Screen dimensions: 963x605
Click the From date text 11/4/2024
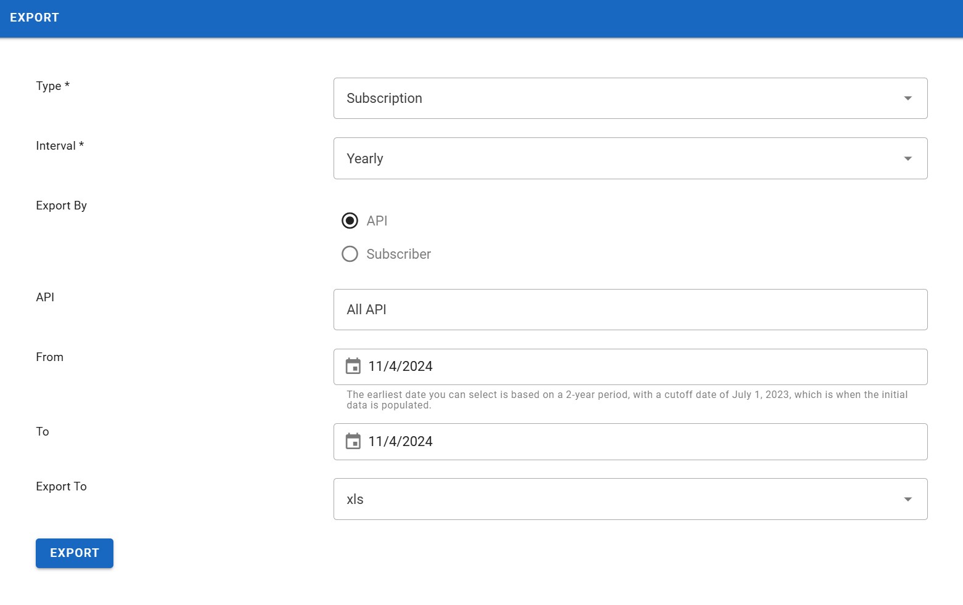coord(401,367)
